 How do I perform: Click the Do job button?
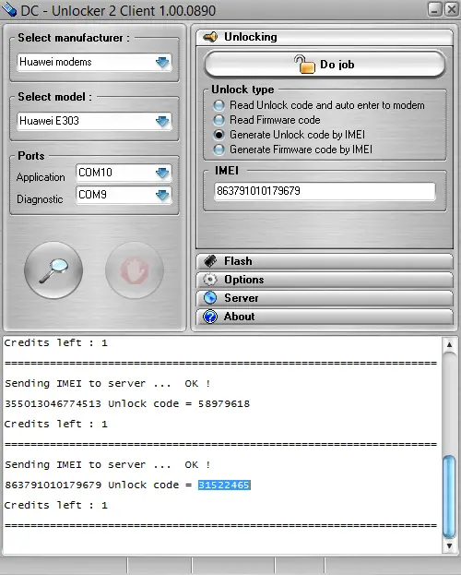click(325, 65)
